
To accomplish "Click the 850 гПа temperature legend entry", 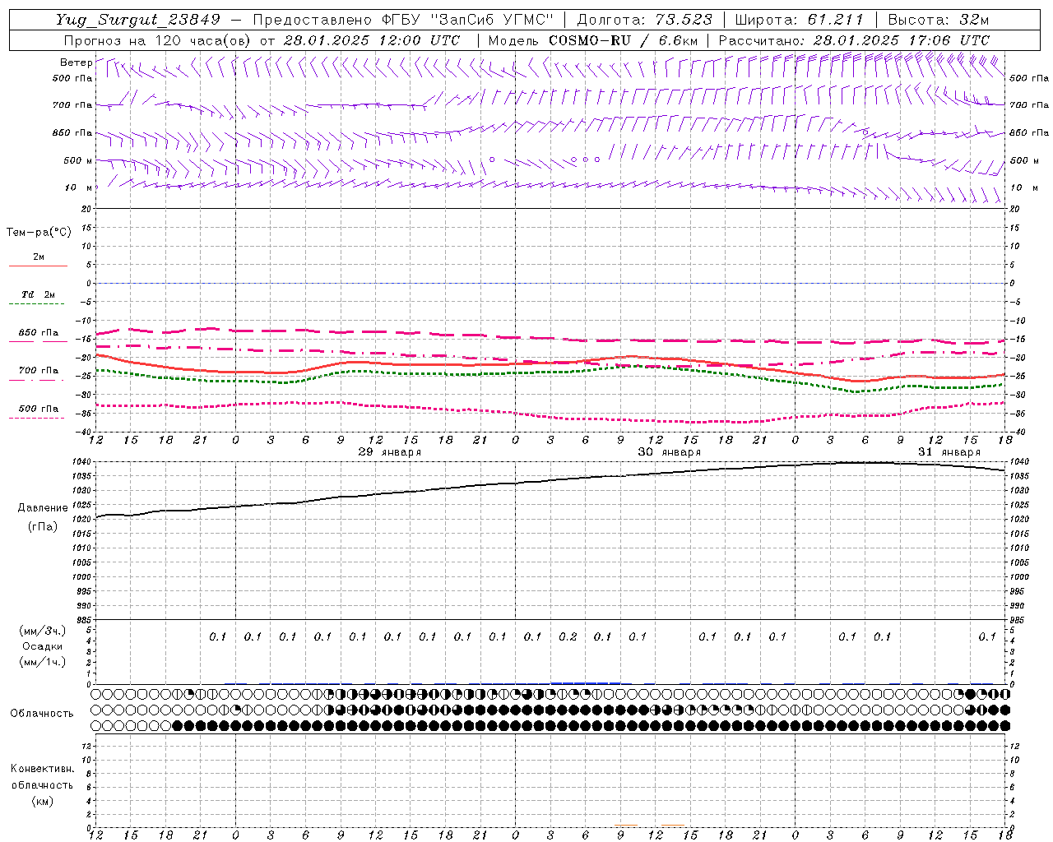I will pos(38,333).
